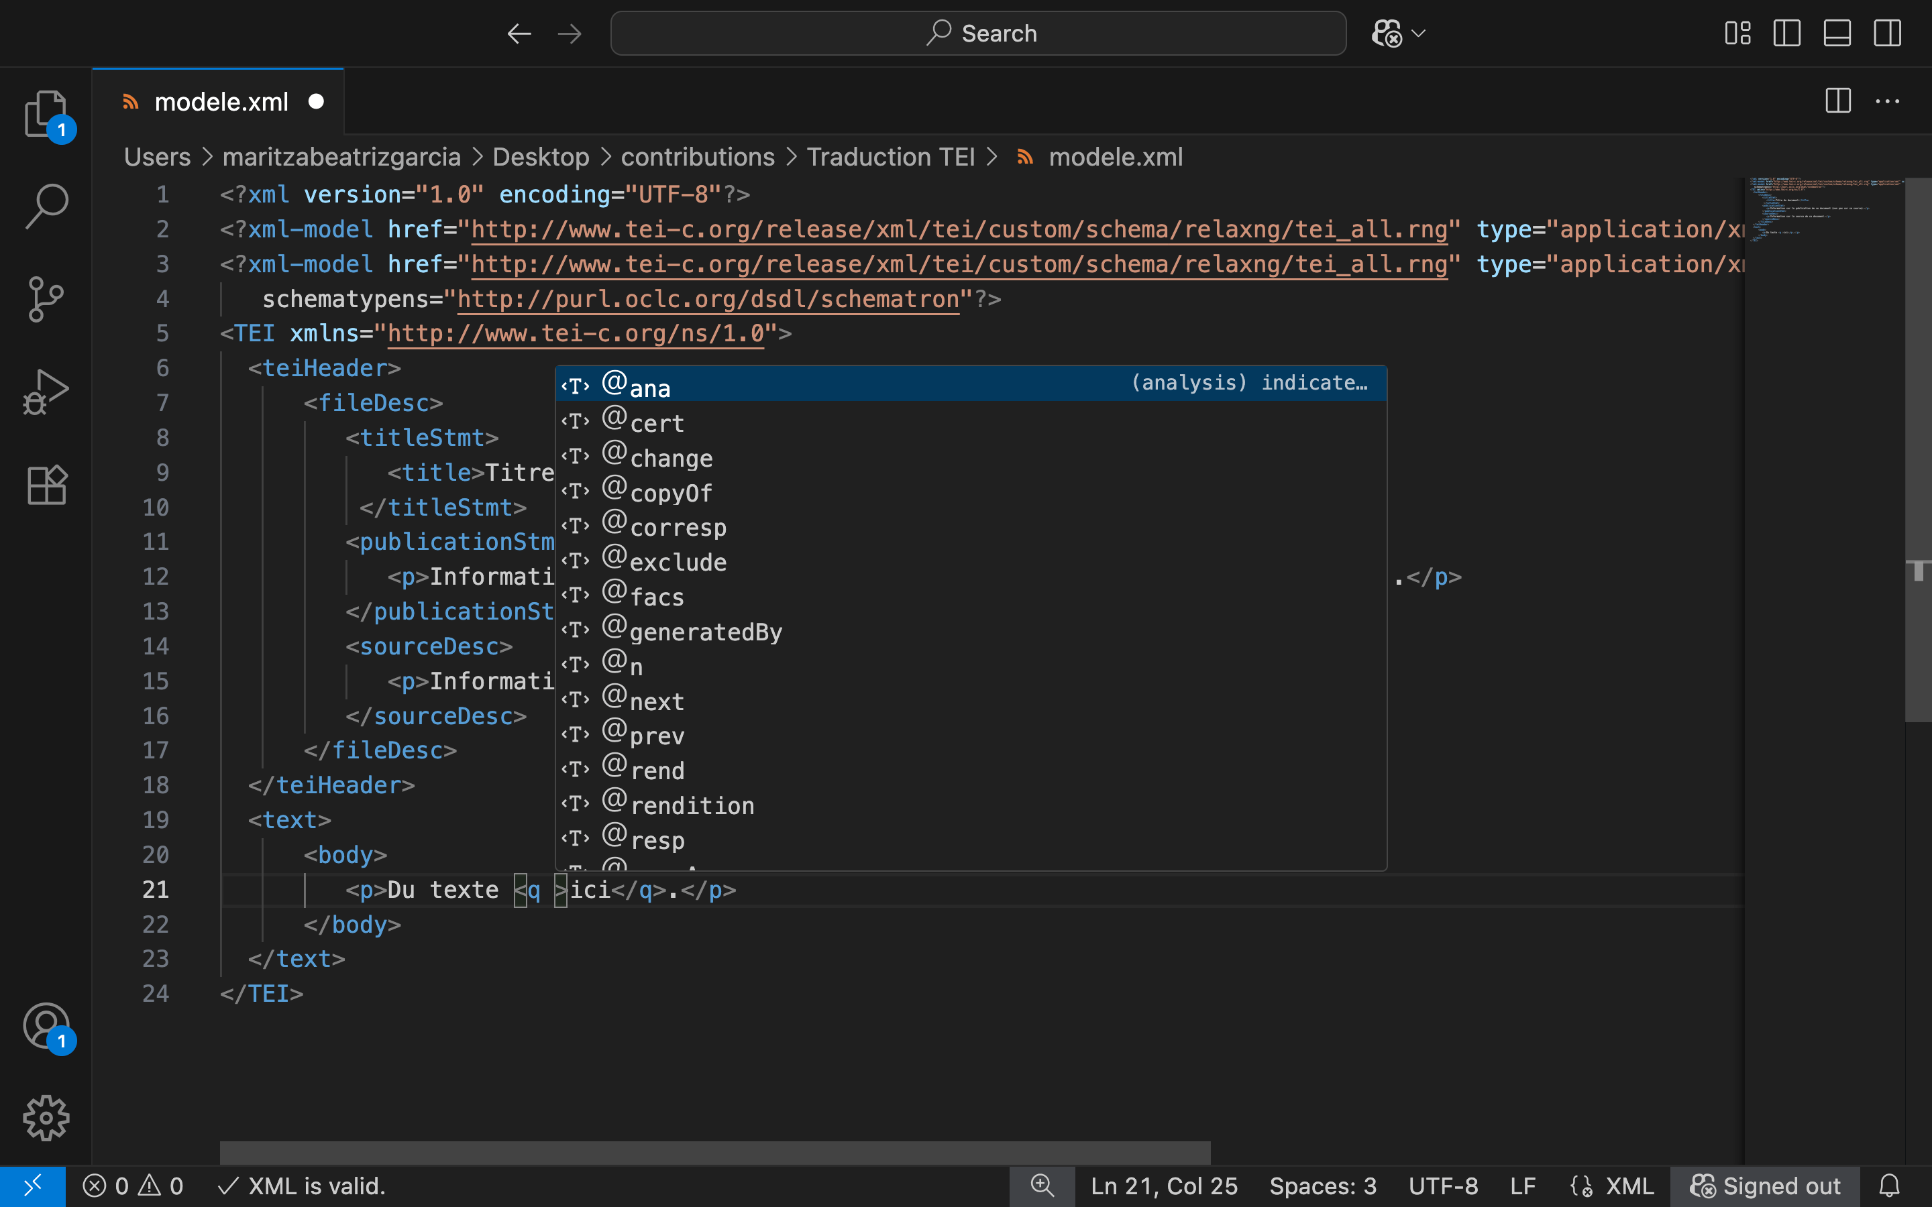The image size is (1932, 1207).
Task: Toggle the secondary side bar
Action: [x=1887, y=33]
